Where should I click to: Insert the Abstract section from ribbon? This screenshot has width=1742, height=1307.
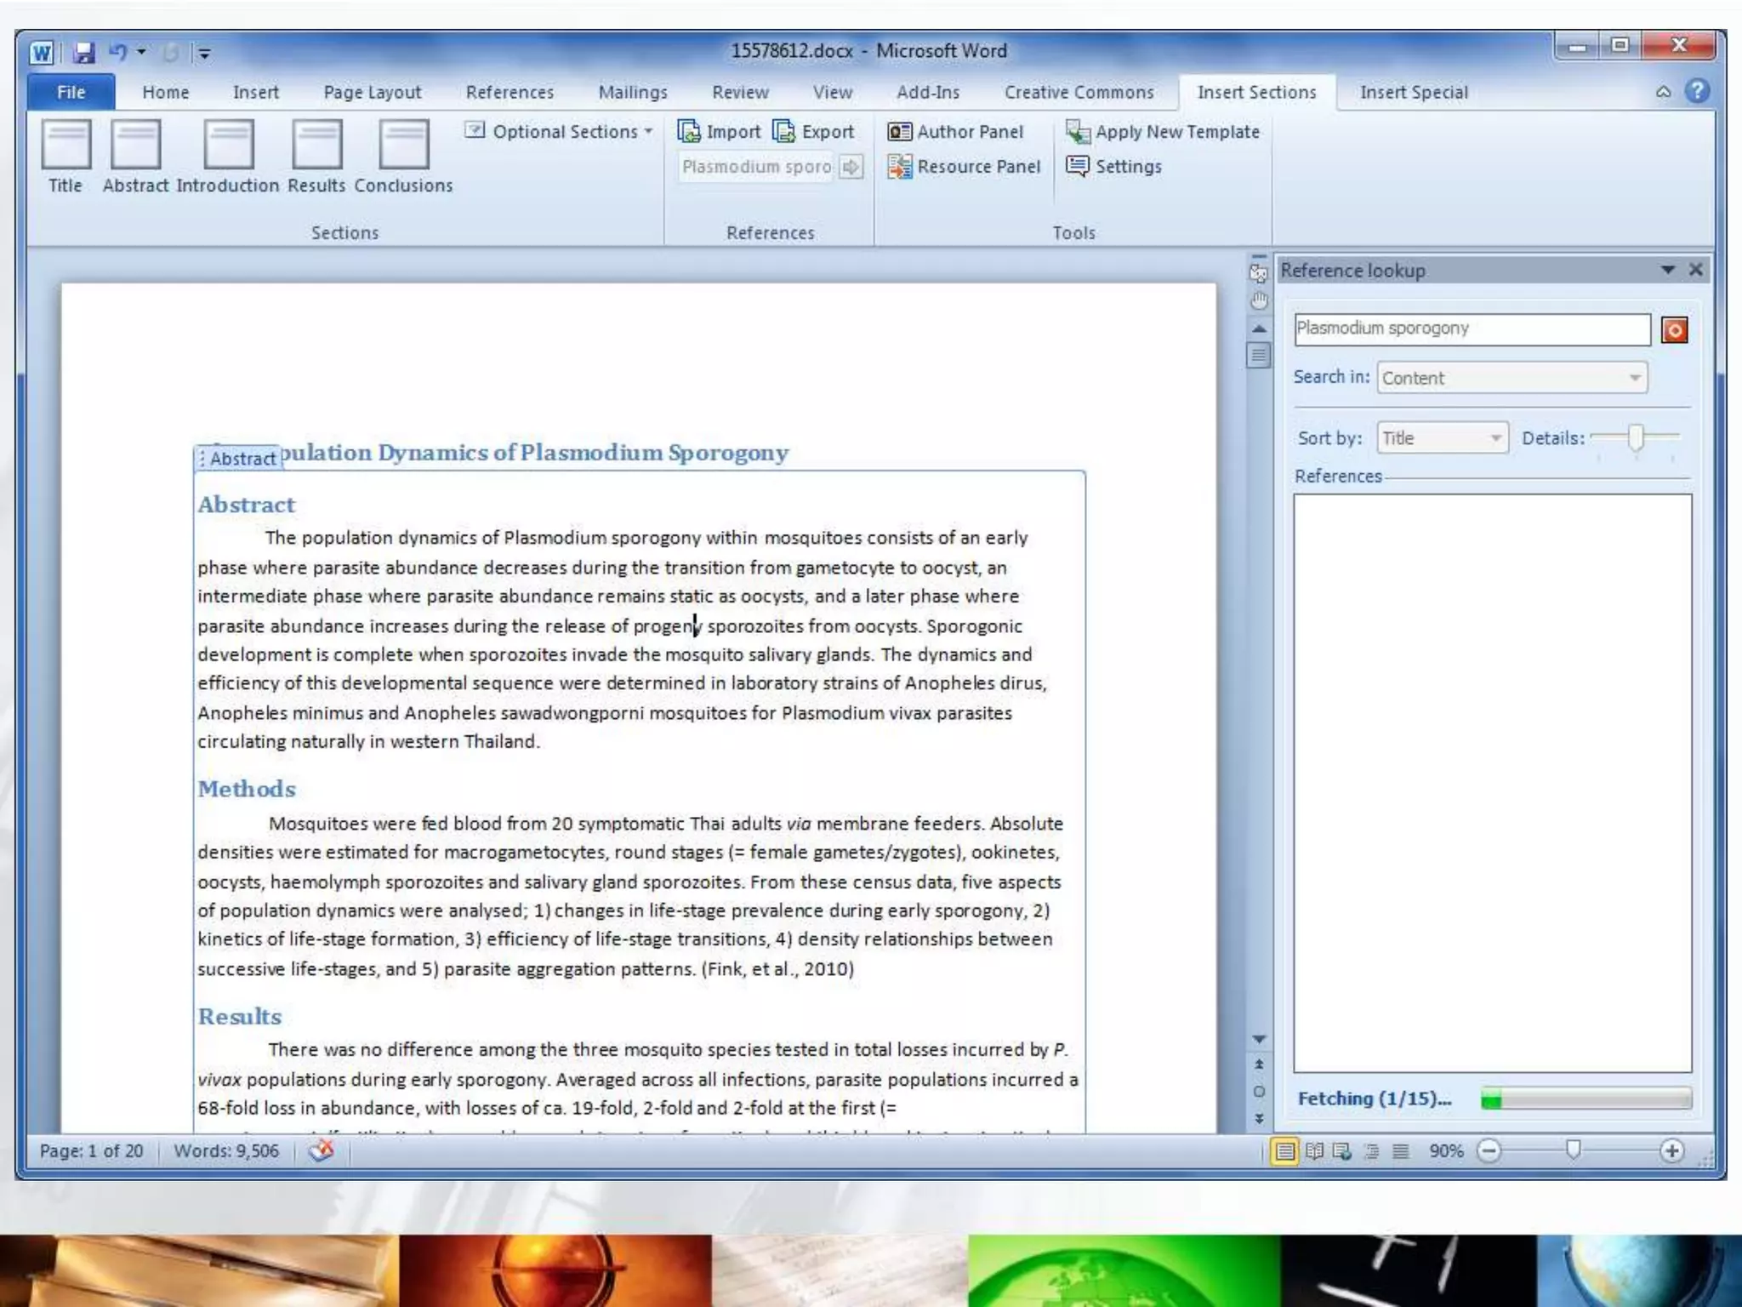(x=135, y=145)
